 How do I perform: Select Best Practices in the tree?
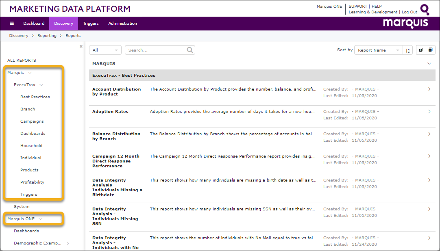pos(35,97)
